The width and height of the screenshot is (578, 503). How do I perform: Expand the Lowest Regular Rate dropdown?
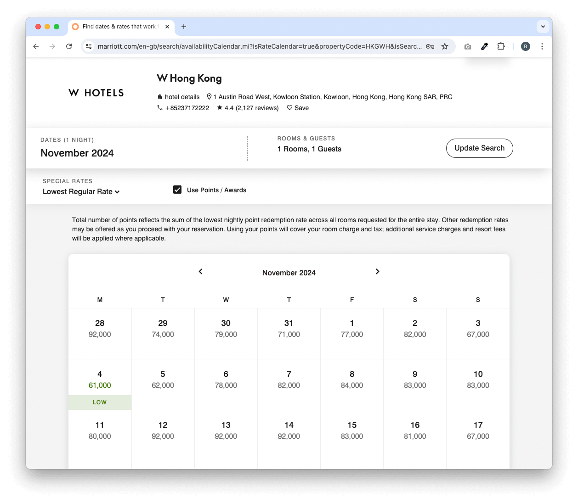[81, 192]
